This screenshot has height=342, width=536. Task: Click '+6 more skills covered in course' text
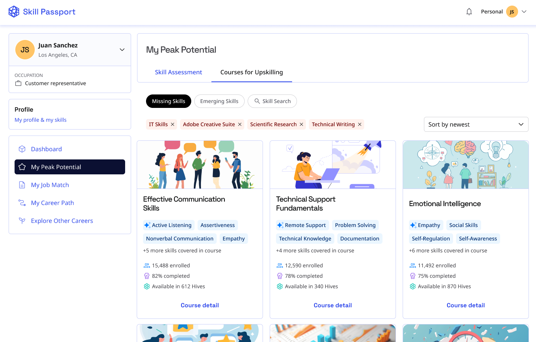448,251
